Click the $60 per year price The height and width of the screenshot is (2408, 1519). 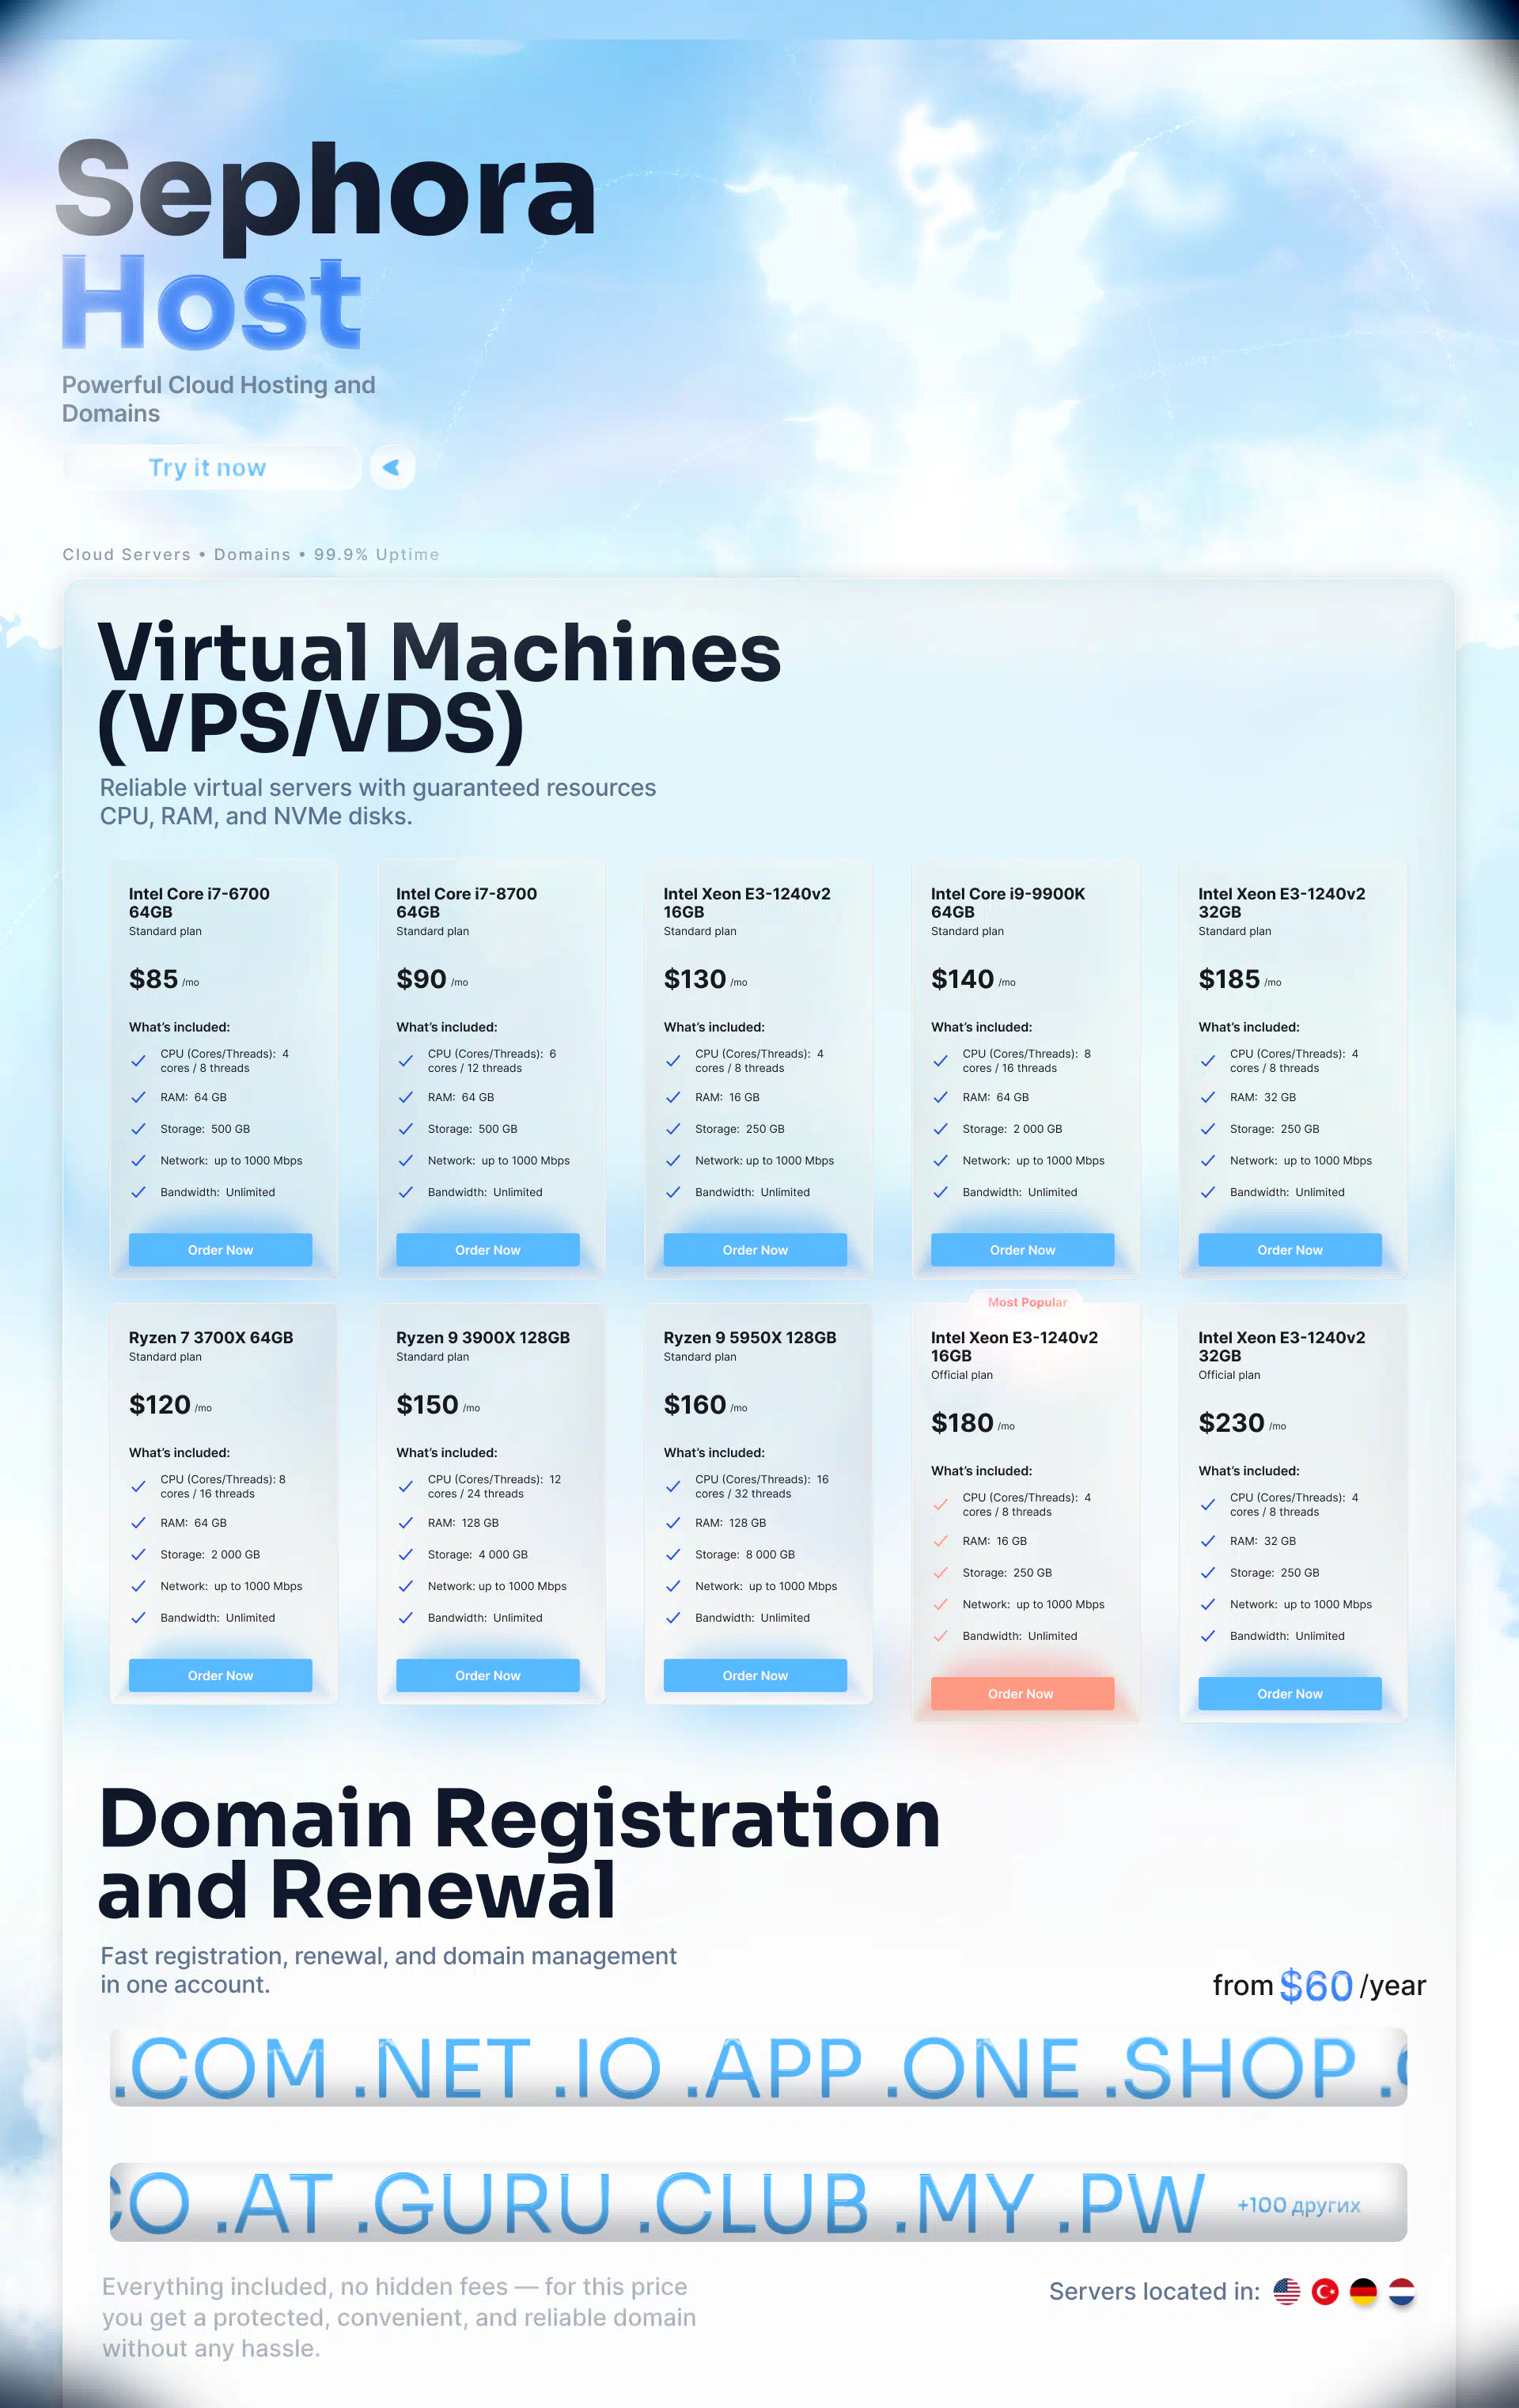pyautogui.click(x=1316, y=1985)
